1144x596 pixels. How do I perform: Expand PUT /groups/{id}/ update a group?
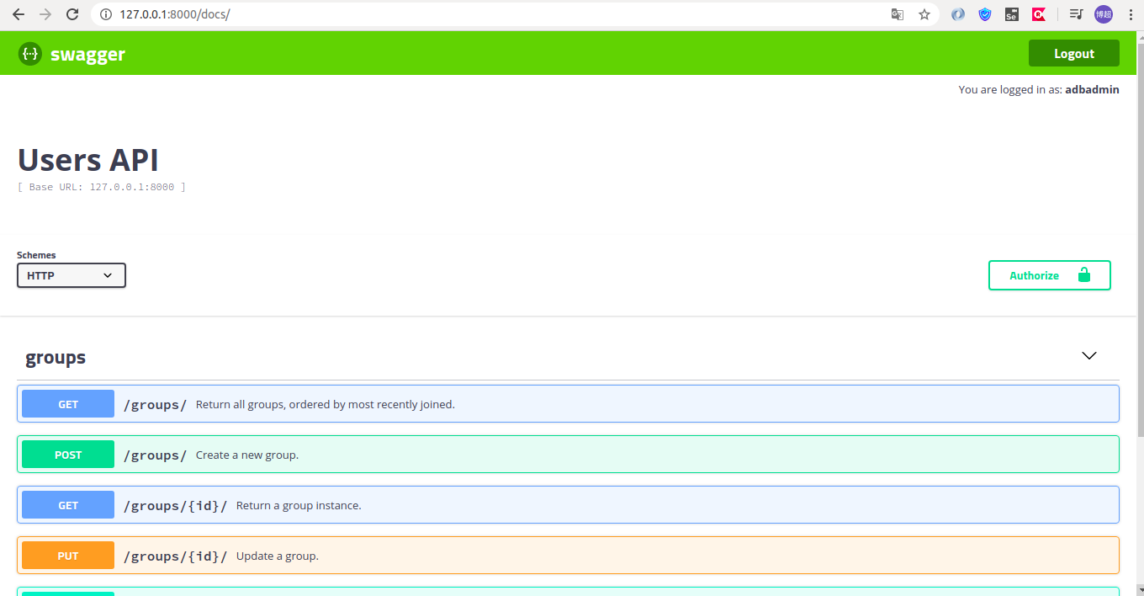pos(568,556)
